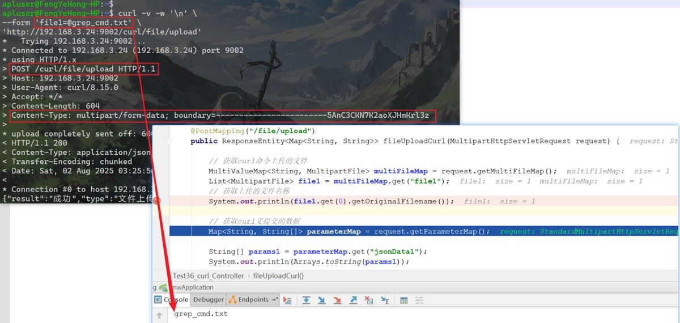Click the List<MultipartFile> file1 line

[329, 181]
